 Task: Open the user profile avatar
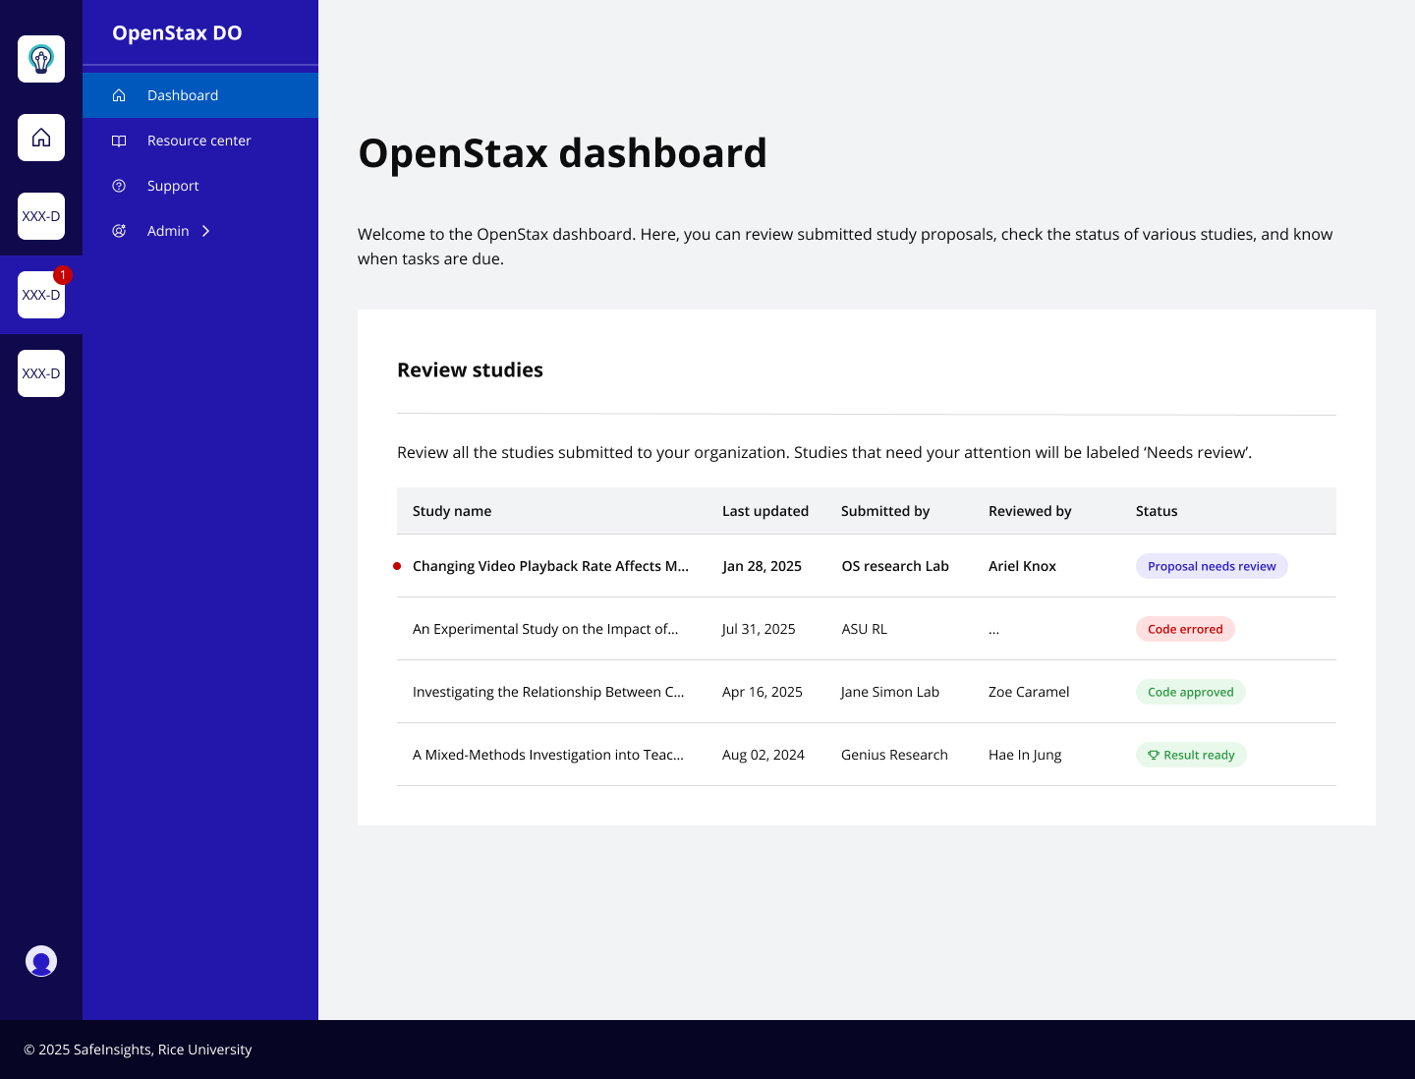pyautogui.click(x=41, y=961)
